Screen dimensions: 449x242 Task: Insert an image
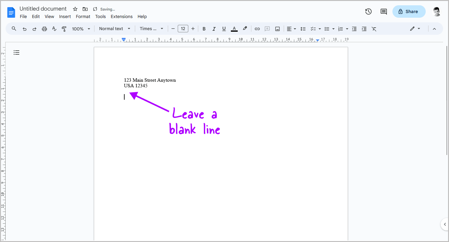(x=277, y=29)
